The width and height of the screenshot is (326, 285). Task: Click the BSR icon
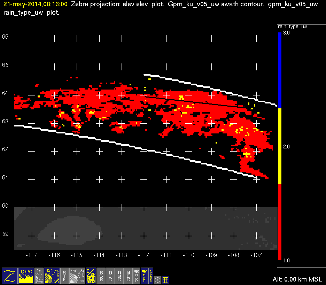coord(101,276)
